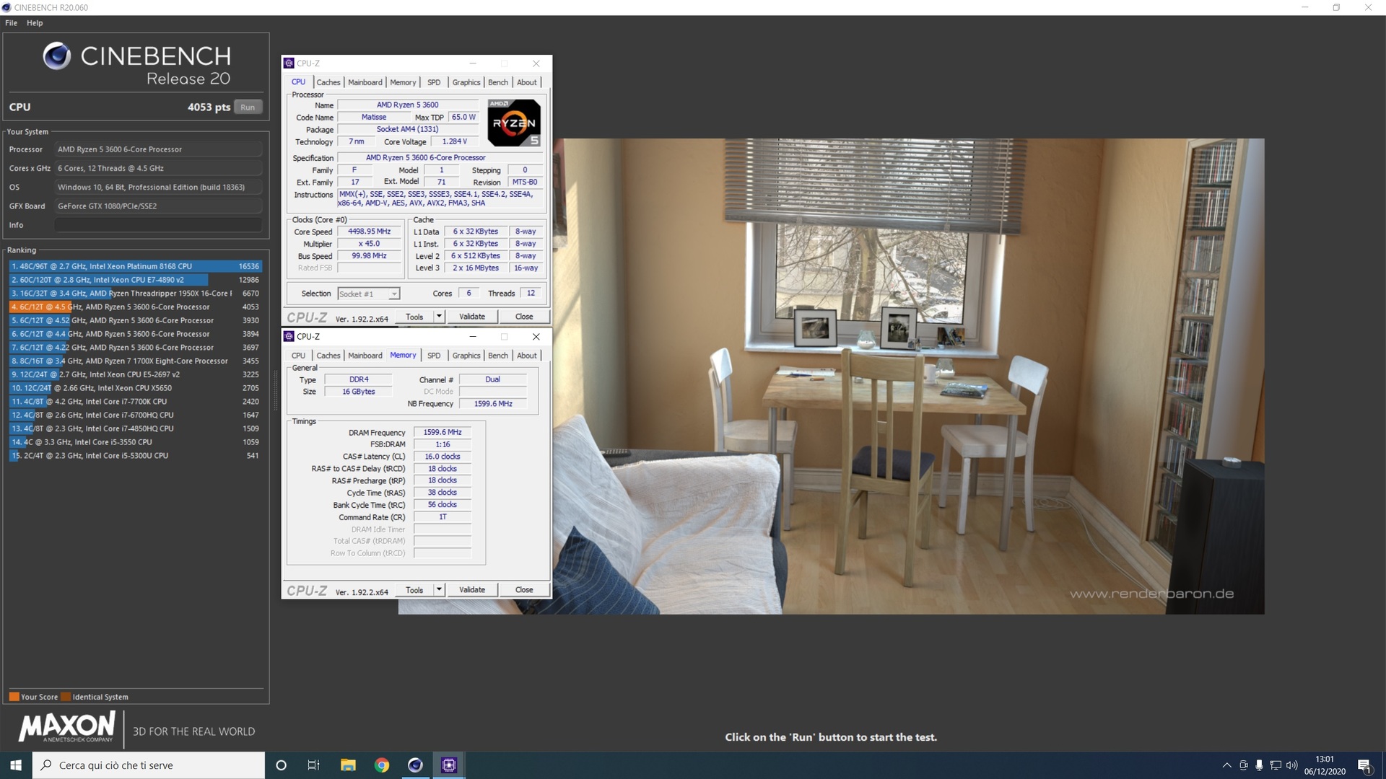Open Tools dropdown arrow in upper CPU-Z

[438, 317]
